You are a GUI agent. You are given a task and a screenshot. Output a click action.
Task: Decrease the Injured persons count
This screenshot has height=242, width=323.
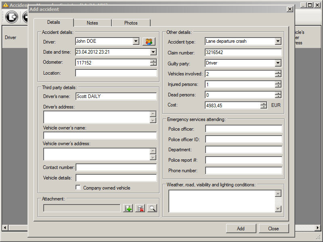278,86
